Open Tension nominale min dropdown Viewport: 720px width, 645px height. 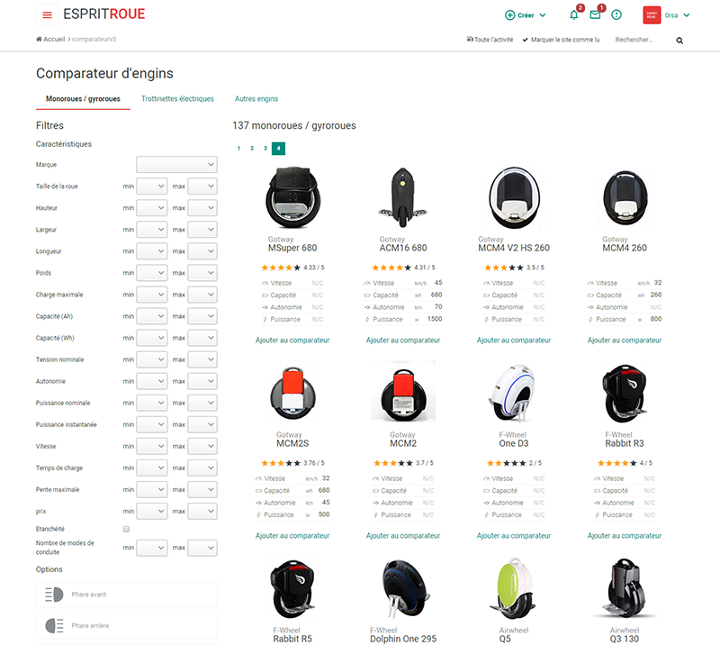152,359
